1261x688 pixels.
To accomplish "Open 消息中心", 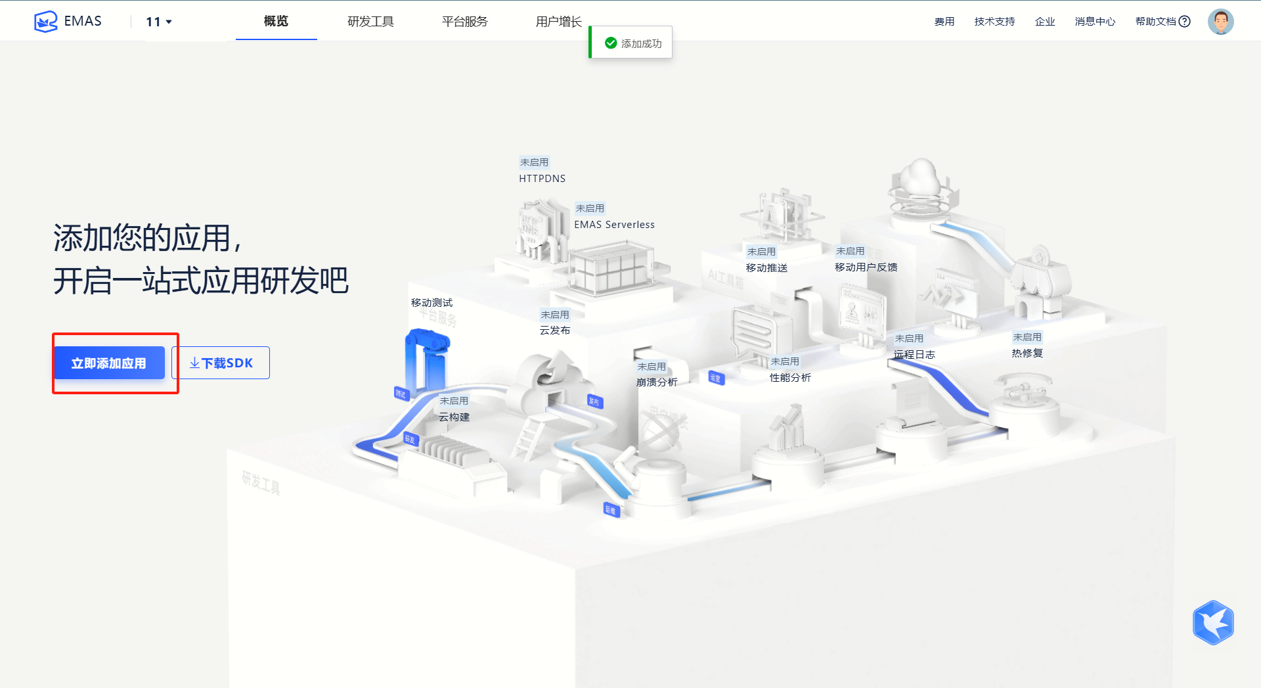I will pos(1095,22).
